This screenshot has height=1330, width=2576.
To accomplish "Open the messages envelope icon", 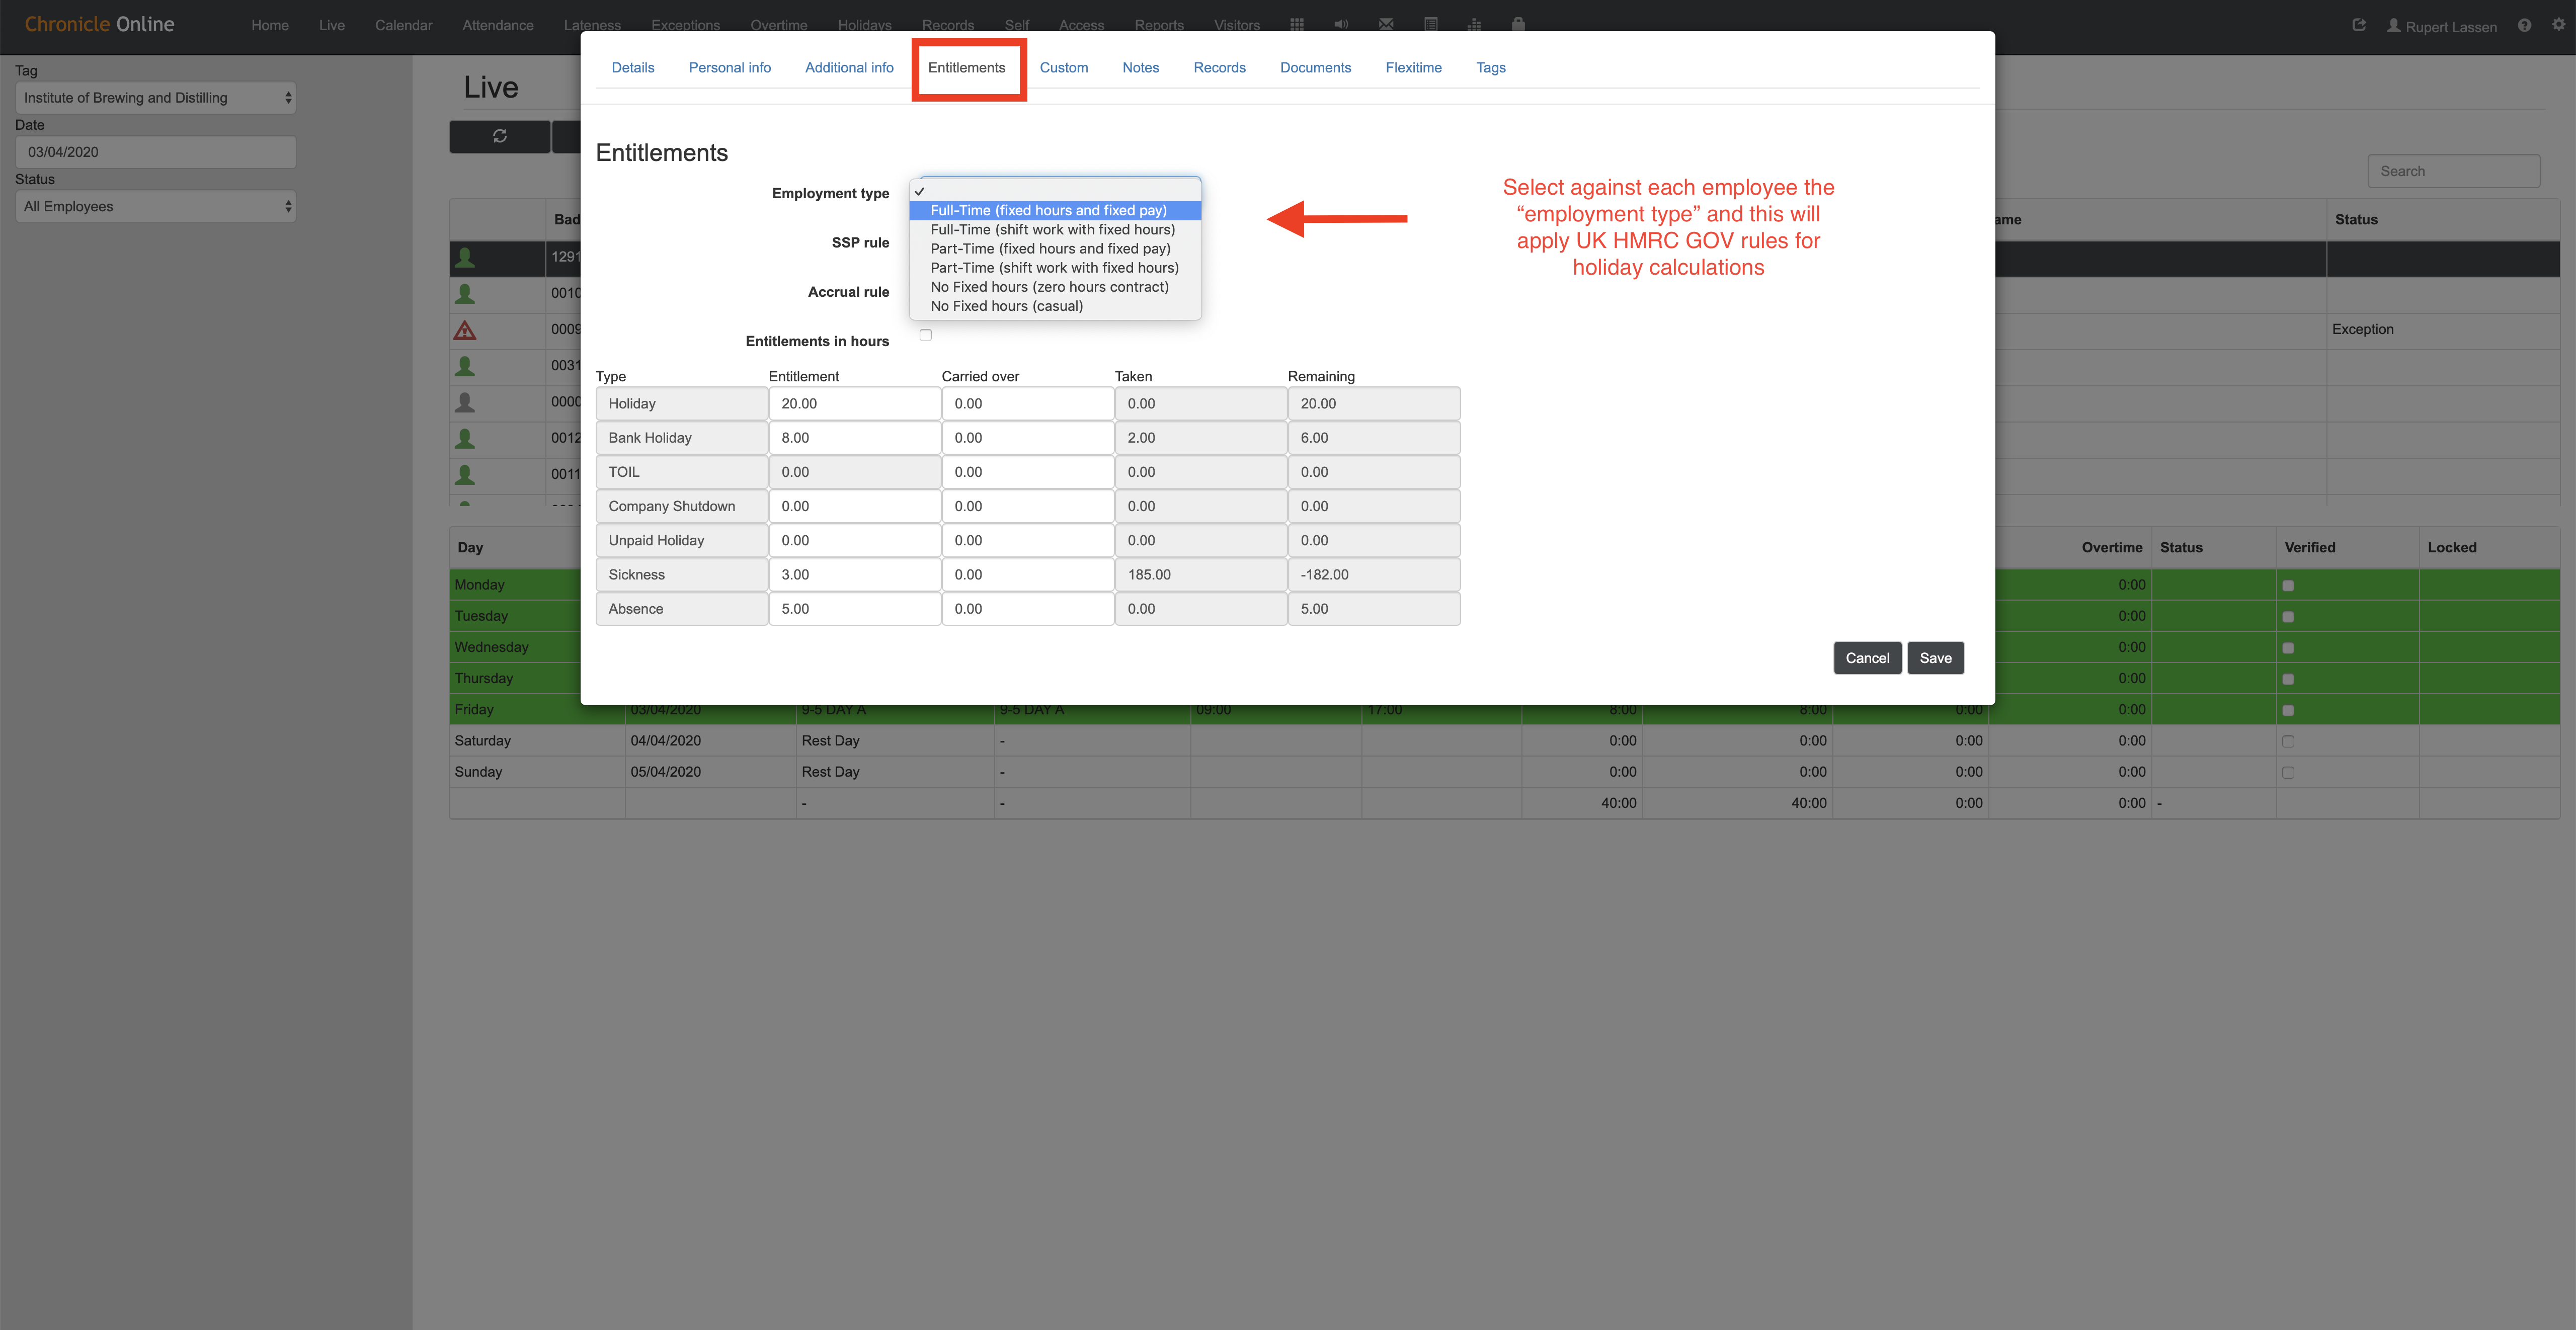I will click(x=1386, y=24).
